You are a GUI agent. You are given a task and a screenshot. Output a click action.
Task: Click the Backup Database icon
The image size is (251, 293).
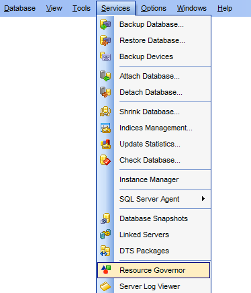(105, 24)
